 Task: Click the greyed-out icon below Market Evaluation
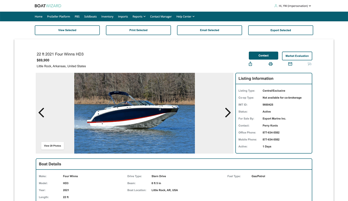coord(309,64)
